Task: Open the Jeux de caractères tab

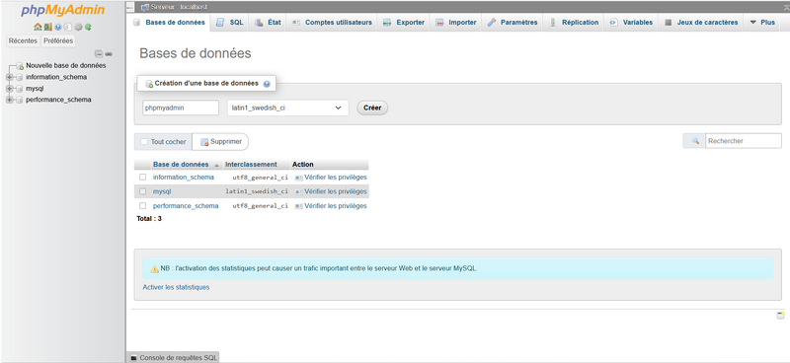Action: [x=701, y=22]
